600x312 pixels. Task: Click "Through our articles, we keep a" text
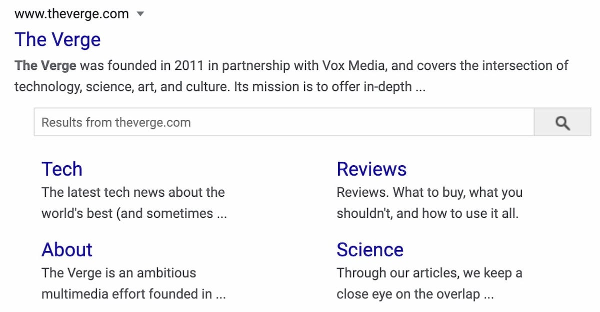tap(429, 273)
